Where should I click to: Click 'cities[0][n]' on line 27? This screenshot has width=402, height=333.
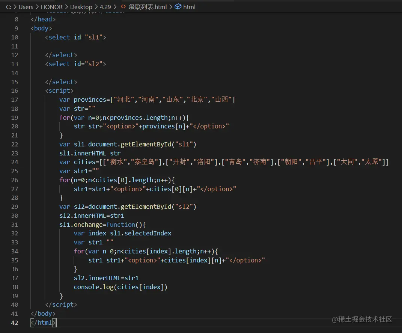point(171,189)
